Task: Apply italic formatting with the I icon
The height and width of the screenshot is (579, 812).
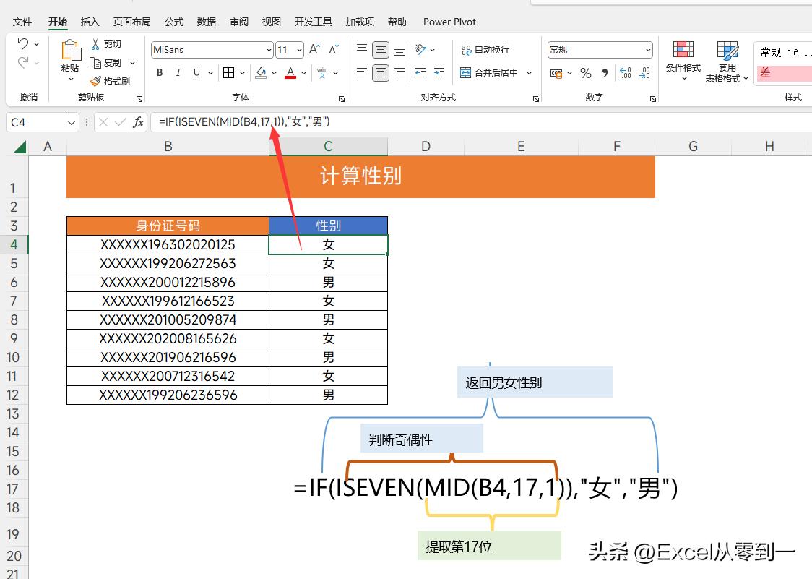Action: [178, 72]
